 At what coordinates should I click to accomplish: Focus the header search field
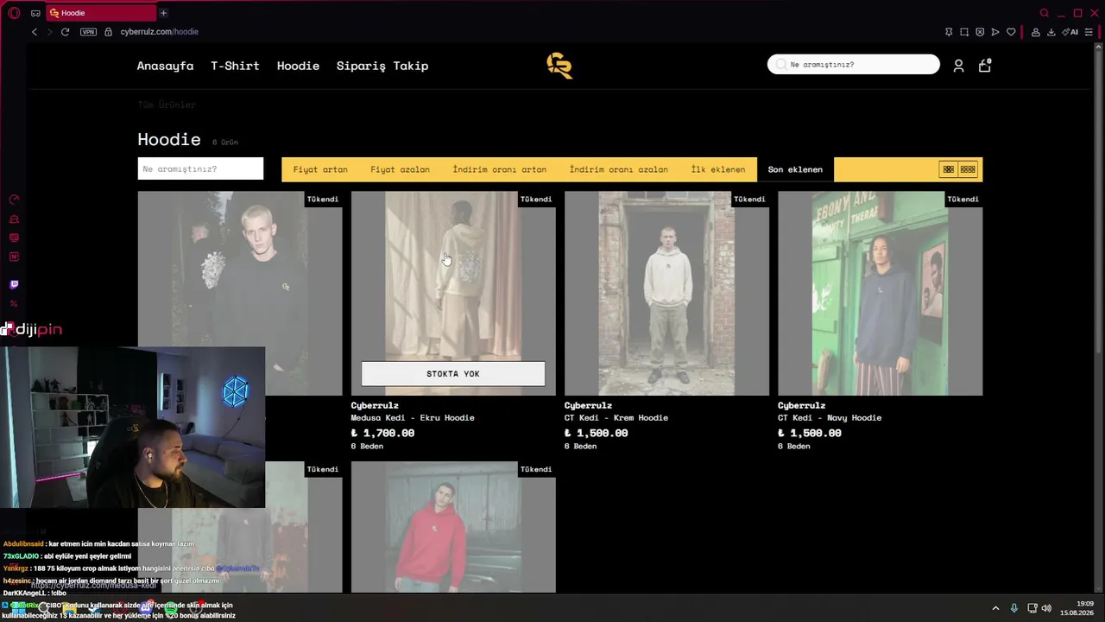click(x=854, y=65)
